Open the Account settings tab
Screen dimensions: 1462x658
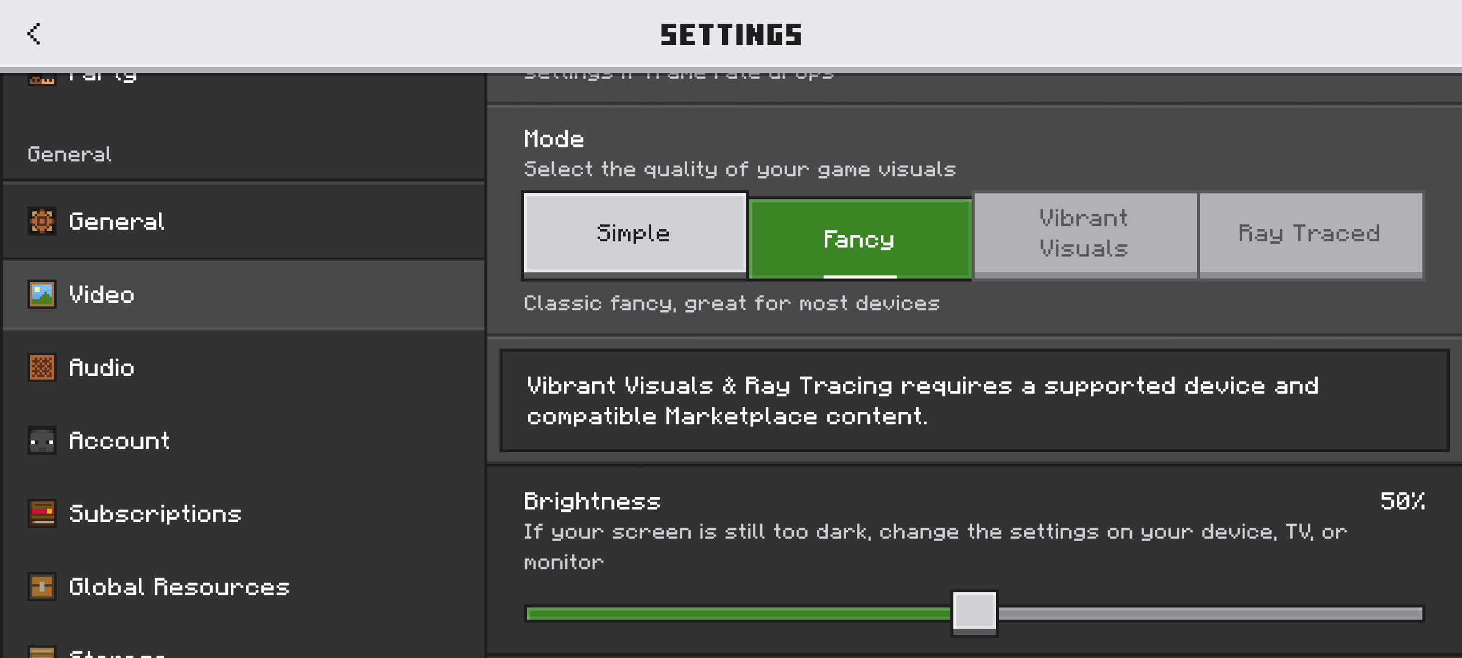pos(244,440)
